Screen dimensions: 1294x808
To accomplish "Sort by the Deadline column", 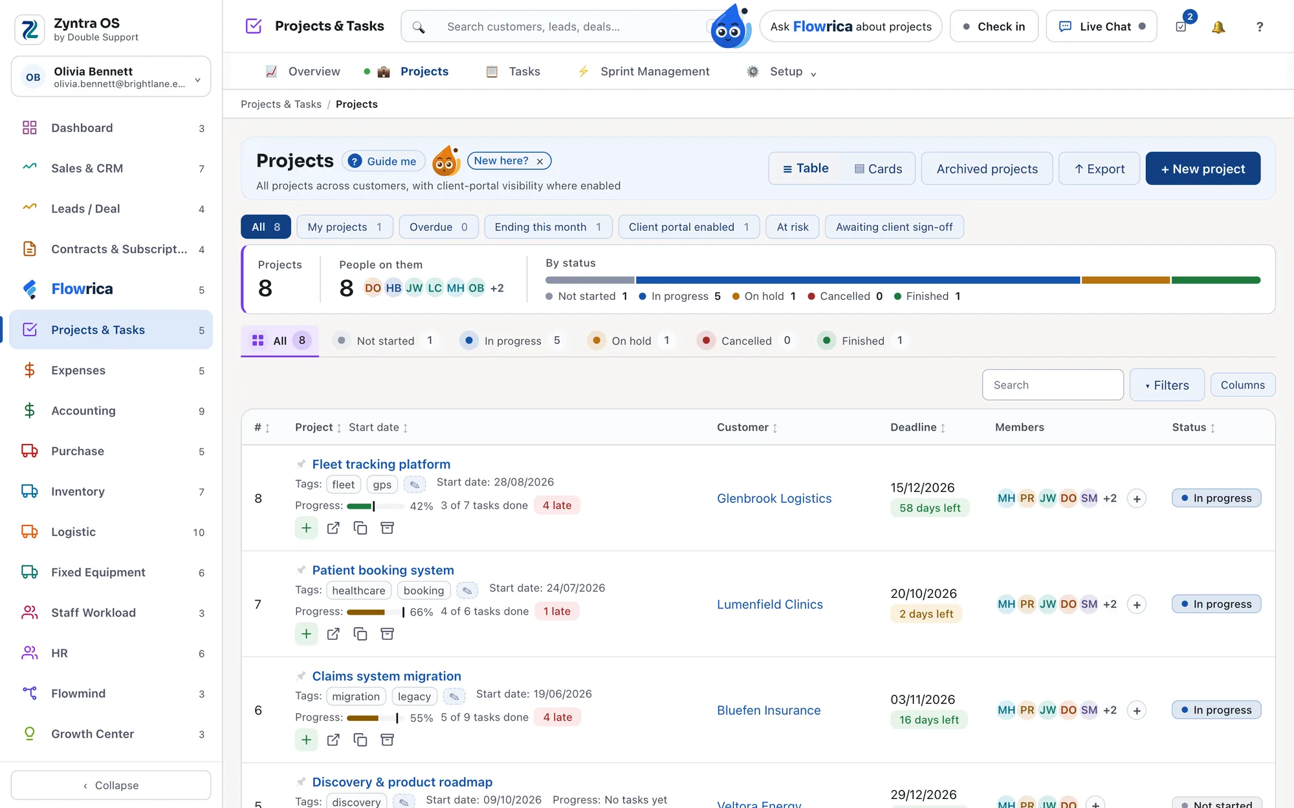I will (x=917, y=427).
